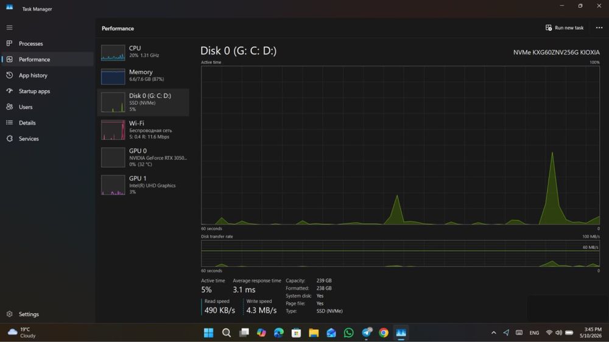This screenshot has width=609, height=342.
Task: Click NVMe KXG60ZNV256G KIOXIA model text
Action: tap(556, 52)
